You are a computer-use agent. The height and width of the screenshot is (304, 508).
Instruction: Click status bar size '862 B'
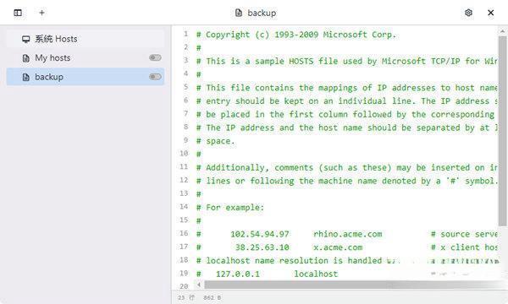click(x=213, y=297)
